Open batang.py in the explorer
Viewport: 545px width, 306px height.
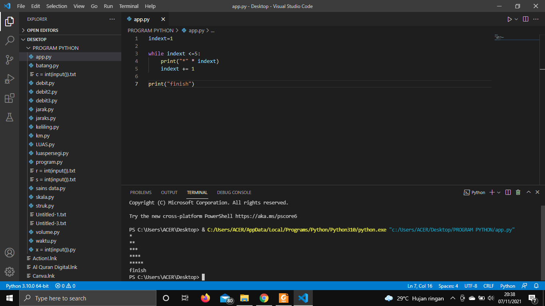[47, 65]
